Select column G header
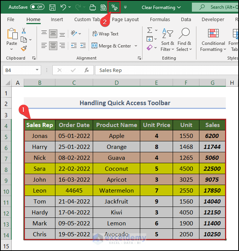The width and height of the screenshot is (239, 251). (x=213, y=83)
